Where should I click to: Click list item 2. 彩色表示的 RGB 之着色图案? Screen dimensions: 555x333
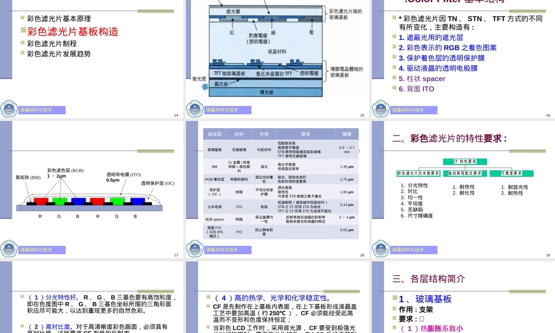pyautogui.click(x=447, y=48)
